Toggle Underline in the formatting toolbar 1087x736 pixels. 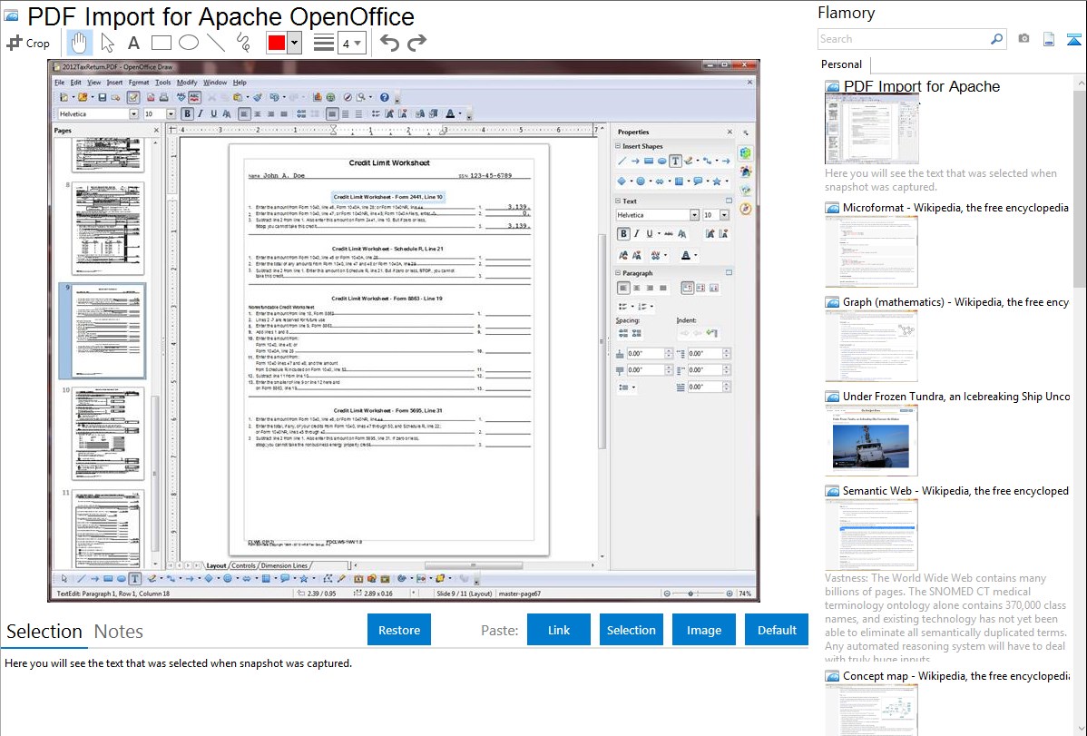point(213,113)
